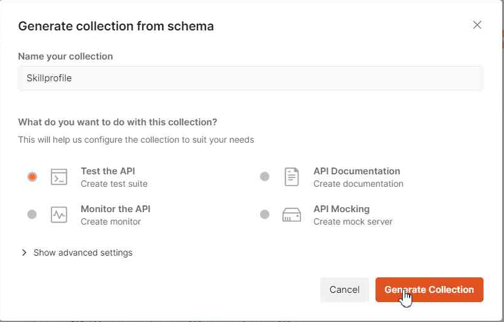Click the Create mock server description
Viewport: 504px width, 322px height.
click(x=353, y=221)
